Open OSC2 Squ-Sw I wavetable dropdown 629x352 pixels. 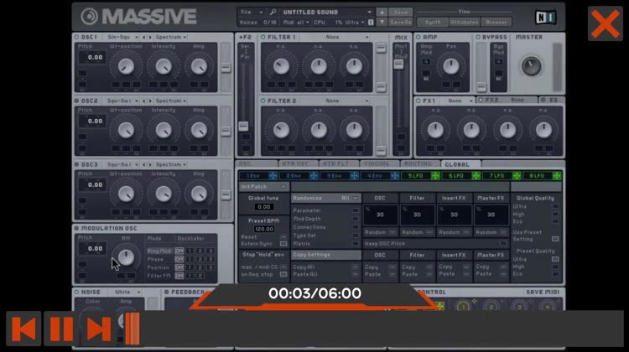coord(122,101)
